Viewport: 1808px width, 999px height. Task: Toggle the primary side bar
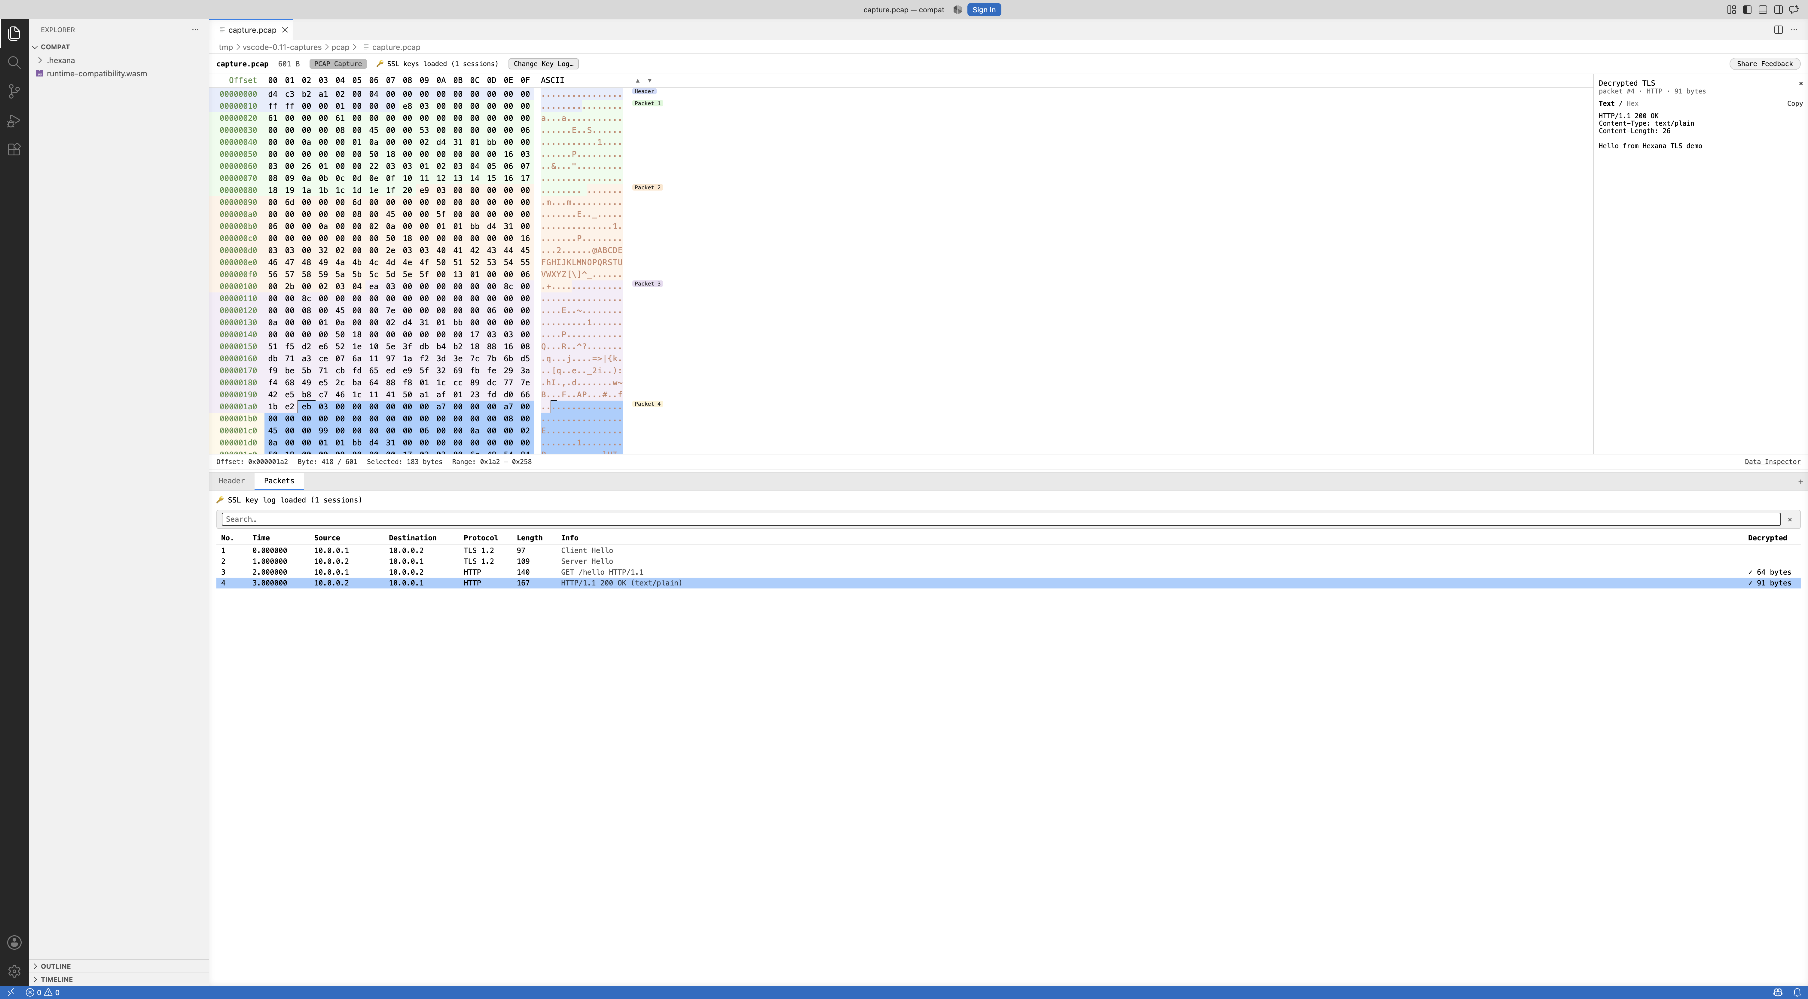click(x=1747, y=10)
